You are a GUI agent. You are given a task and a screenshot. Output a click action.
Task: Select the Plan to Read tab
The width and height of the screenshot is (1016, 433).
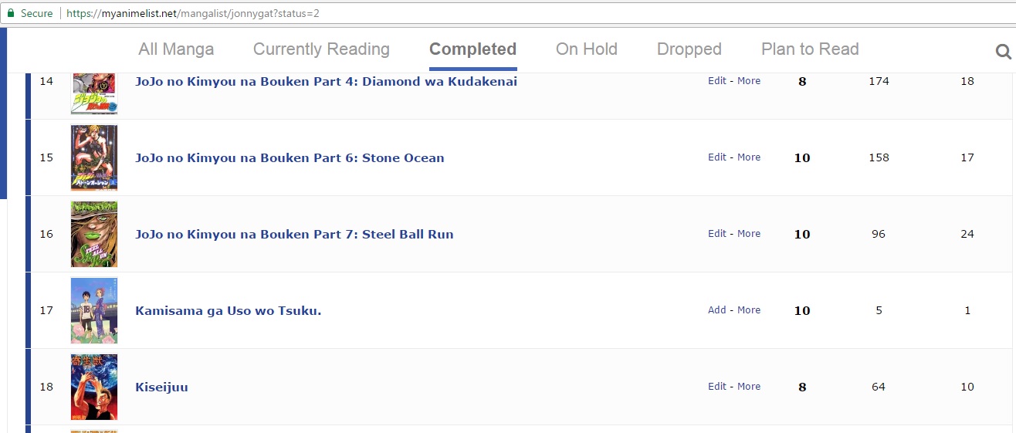coord(810,49)
